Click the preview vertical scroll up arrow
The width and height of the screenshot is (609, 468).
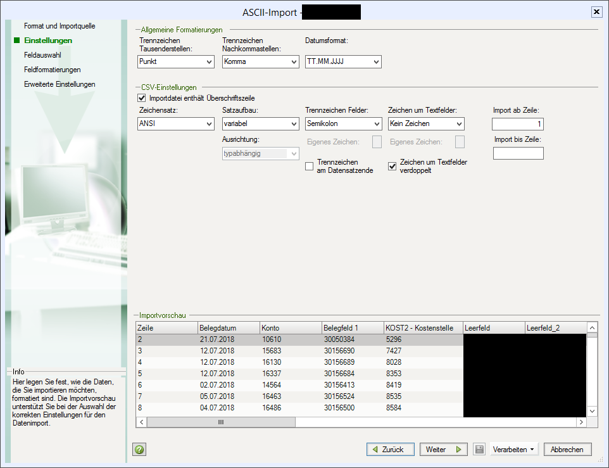pyautogui.click(x=592, y=327)
